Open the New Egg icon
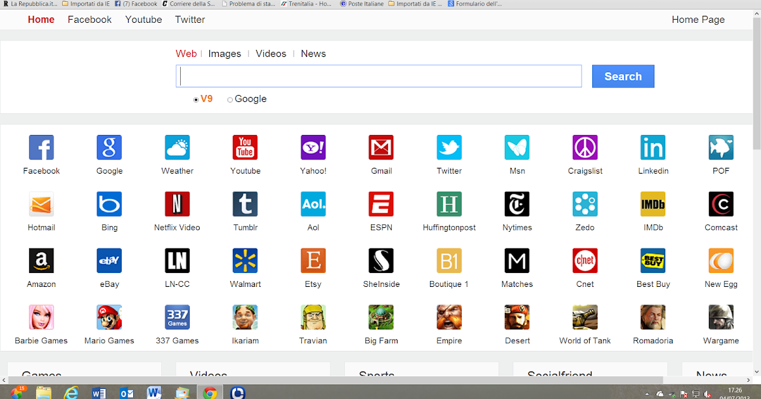761x399 pixels. coord(721,260)
